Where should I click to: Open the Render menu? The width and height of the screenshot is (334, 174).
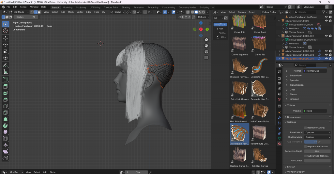pos(23,7)
